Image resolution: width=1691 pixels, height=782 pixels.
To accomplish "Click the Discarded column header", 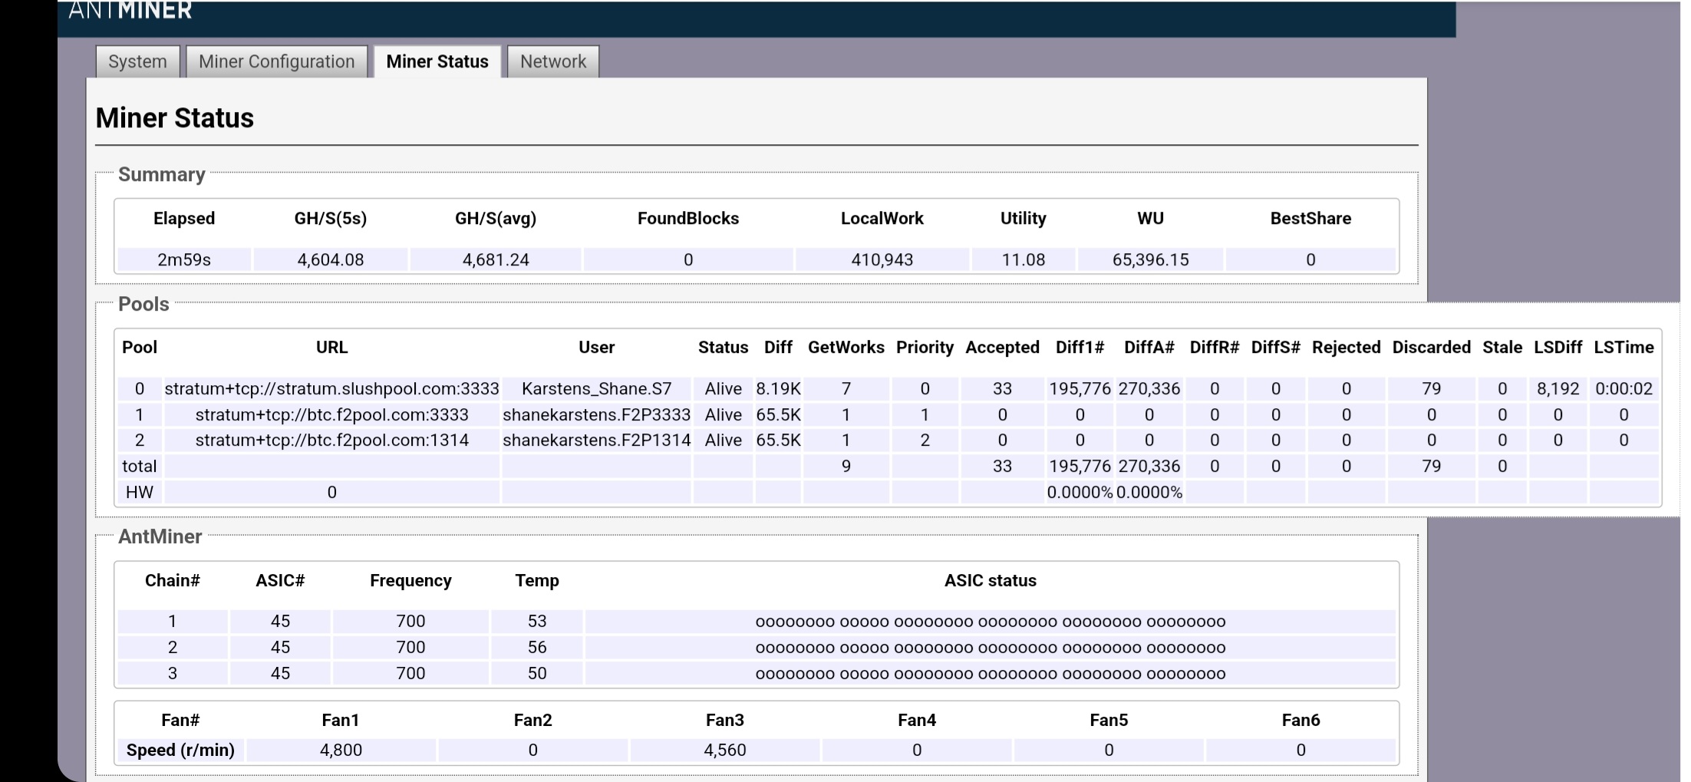I will coord(1431,348).
